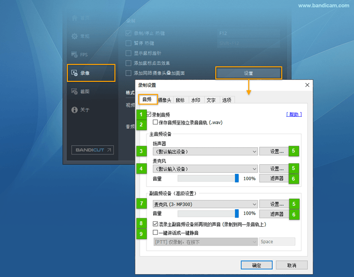Click the Bandicut launch button
Image resolution: width=354 pixels, height=277 pixels.
tap(93, 150)
